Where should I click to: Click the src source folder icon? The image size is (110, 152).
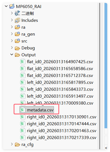(x=17, y=41)
